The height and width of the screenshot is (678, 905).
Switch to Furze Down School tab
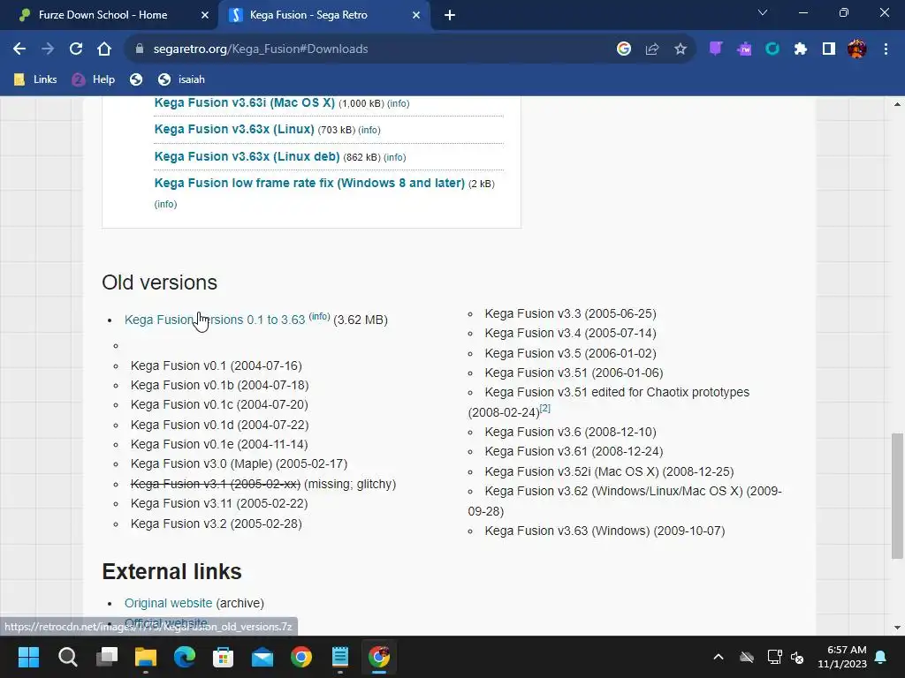109,15
